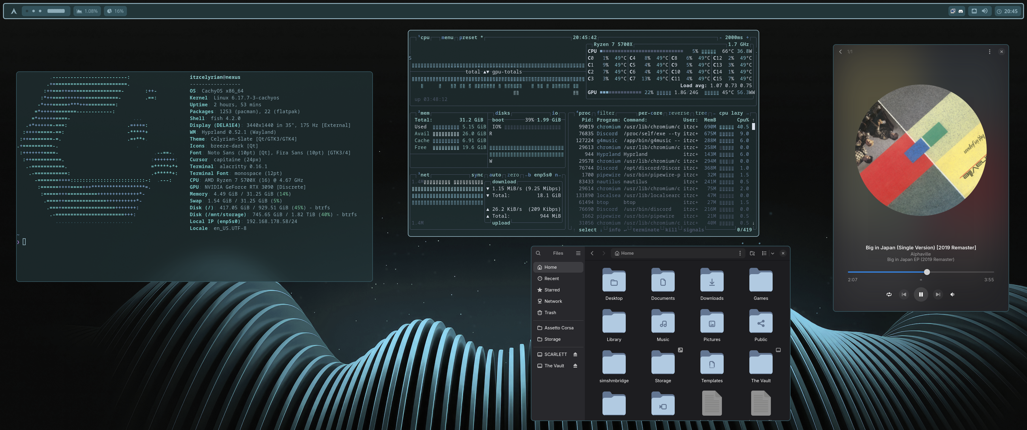Expand the view options chevron in Files
Screen dimensions: 1027x430
(x=772, y=253)
